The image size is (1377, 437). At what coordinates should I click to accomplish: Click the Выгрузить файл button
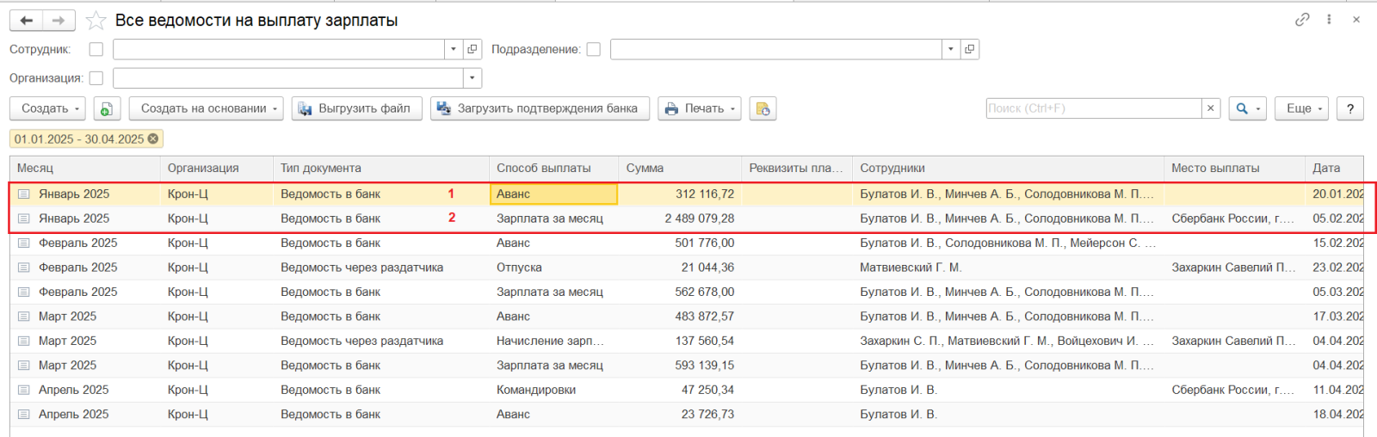pos(357,108)
